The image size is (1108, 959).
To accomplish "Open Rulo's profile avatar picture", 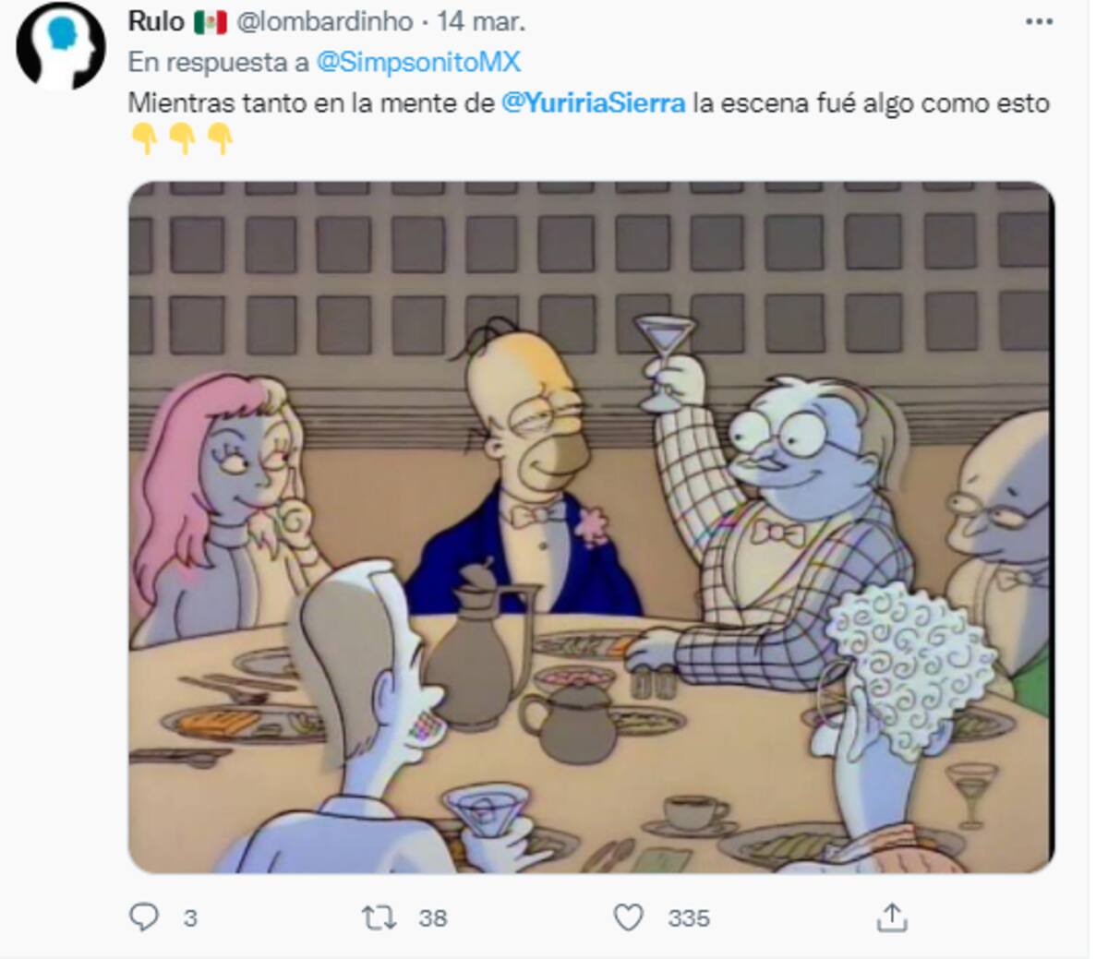I will point(61,46).
